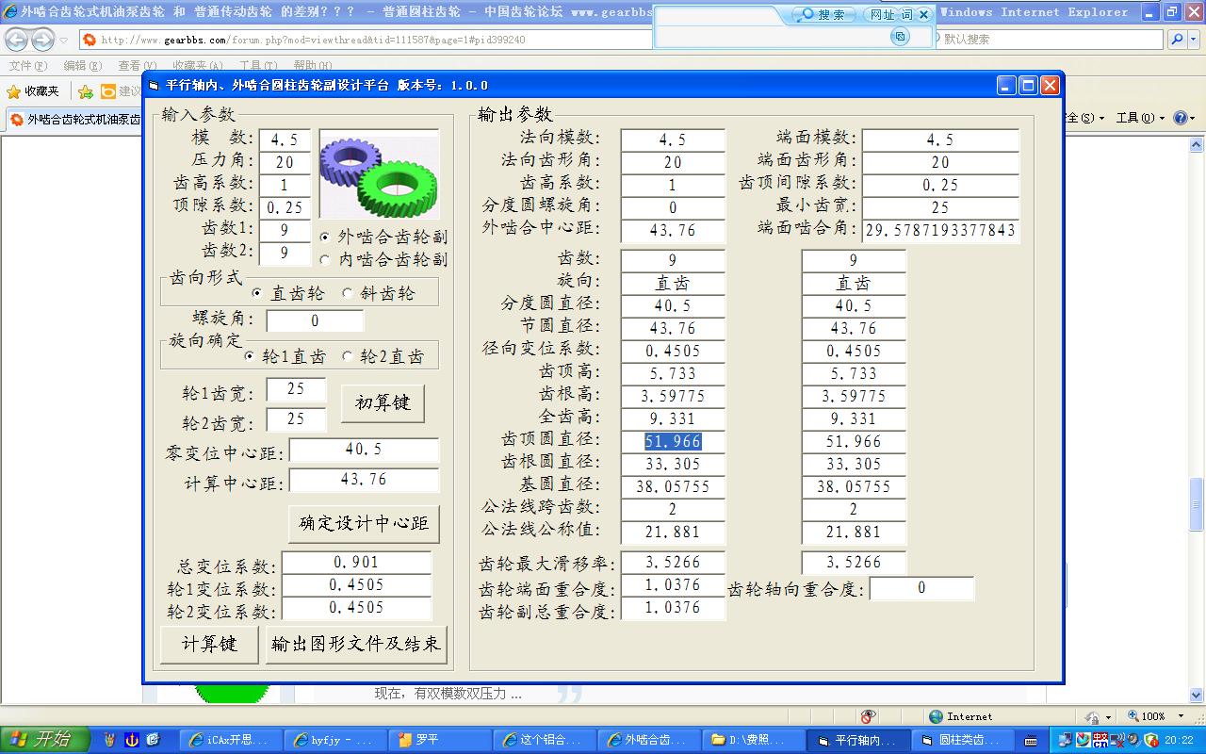
Task: Click the IE help question mark icon
Action: tap(1182, 118)
